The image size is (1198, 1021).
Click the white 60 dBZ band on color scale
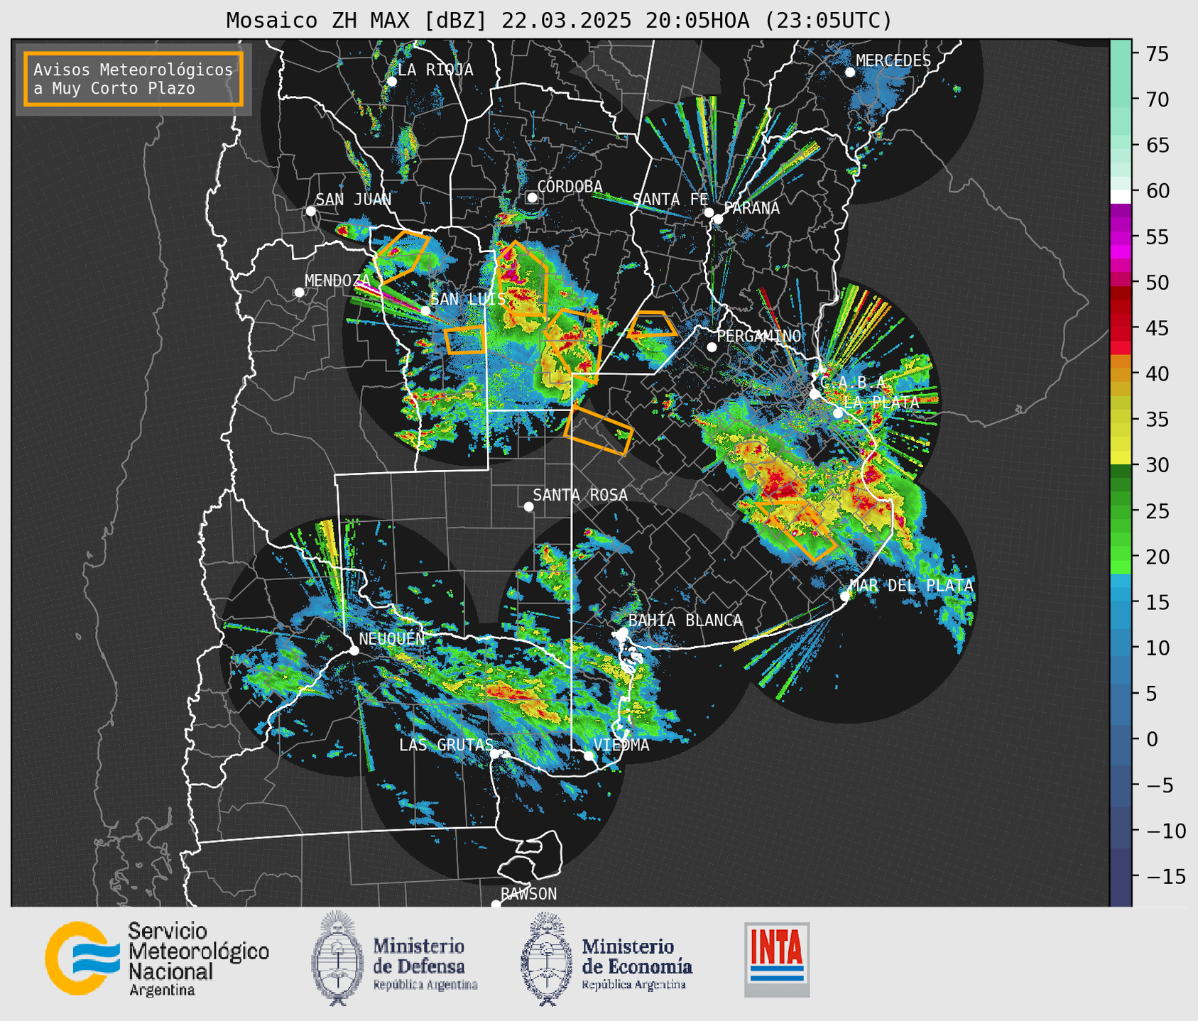click(1121, 197)
